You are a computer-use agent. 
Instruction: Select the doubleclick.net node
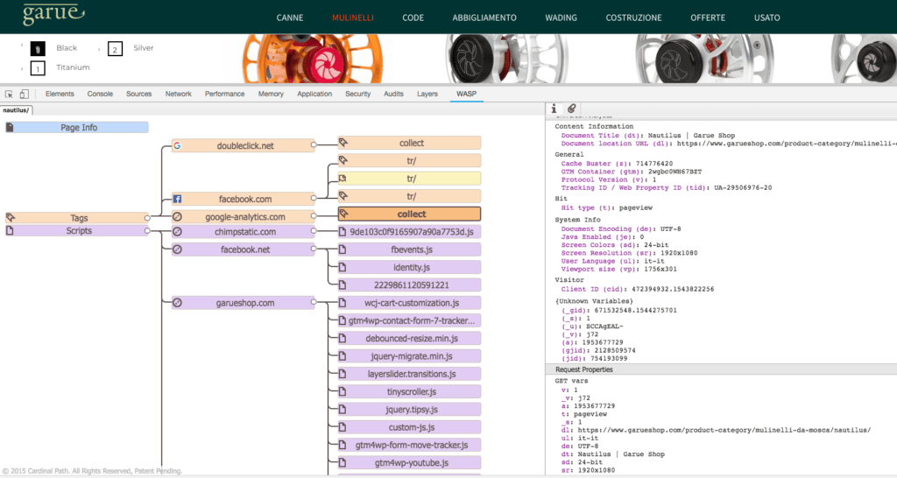[x=244, y=146]
